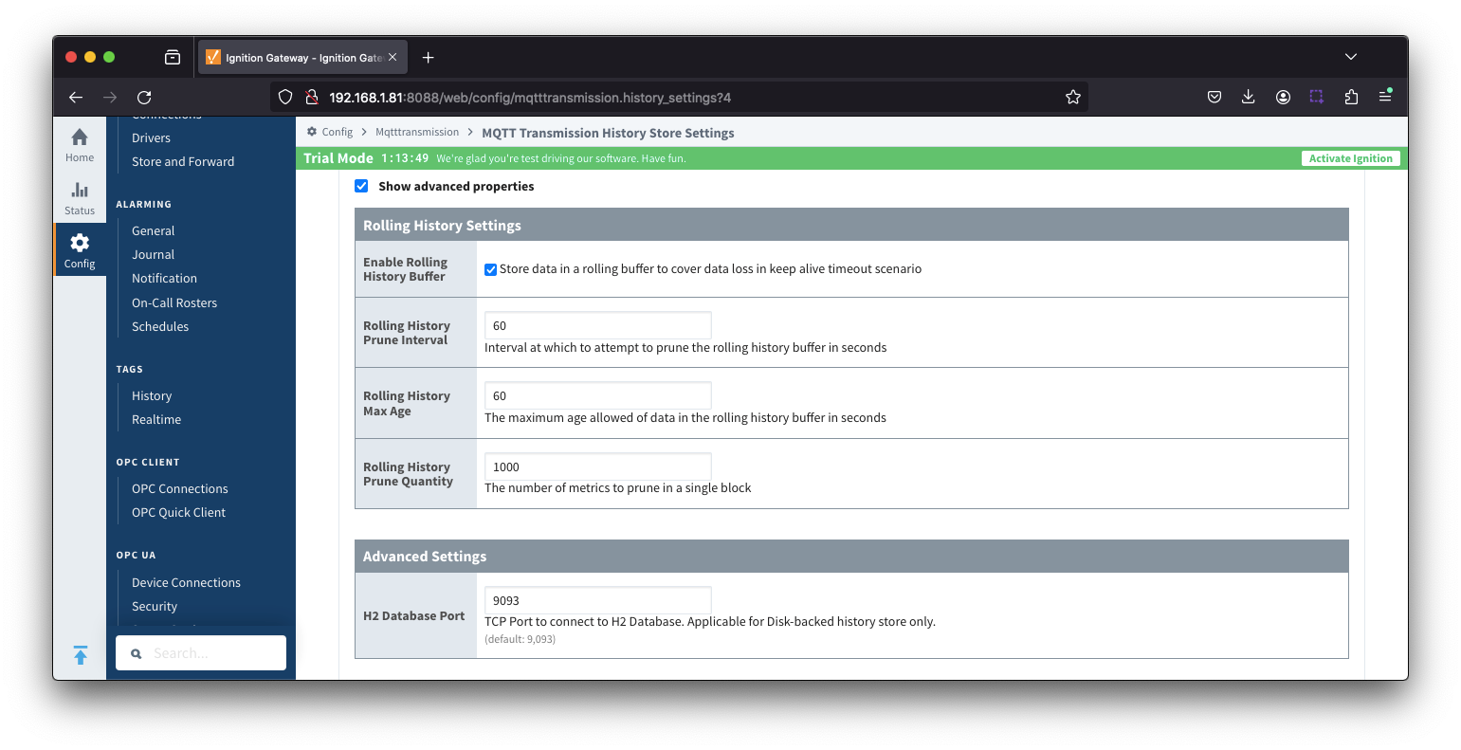Open the tab overview icon
The width and height of the screenshot is (1461, 750).
[173, 58]
